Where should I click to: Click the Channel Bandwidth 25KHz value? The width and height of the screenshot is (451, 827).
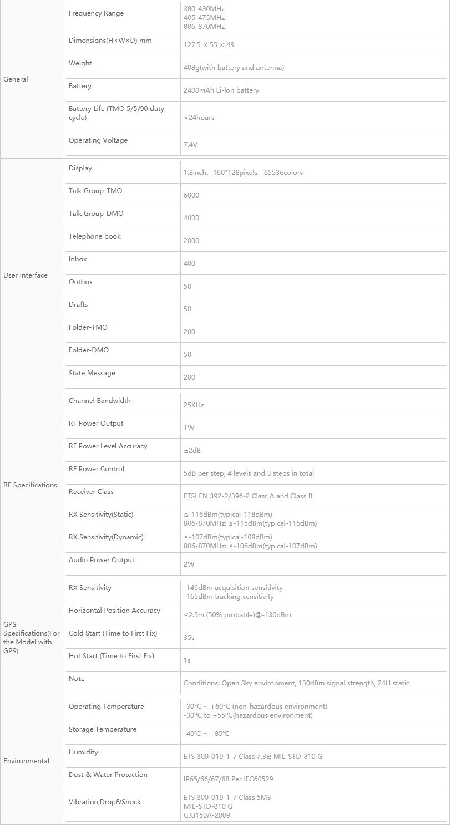[x=194, y=405]
